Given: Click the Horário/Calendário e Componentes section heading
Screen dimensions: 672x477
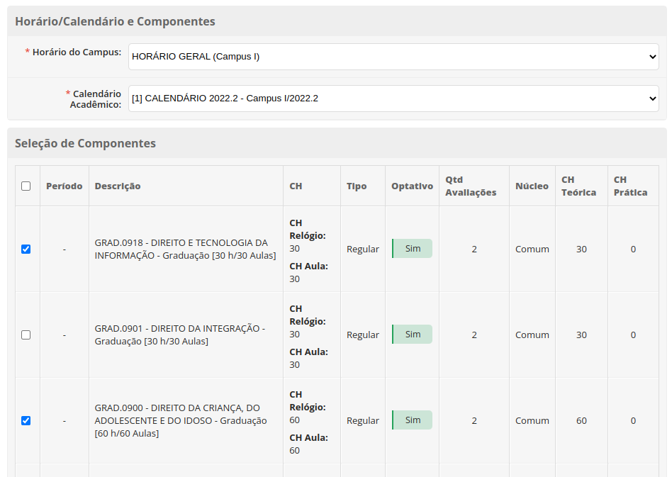Looking at the screenshot, I should click(x=115, y=22).
